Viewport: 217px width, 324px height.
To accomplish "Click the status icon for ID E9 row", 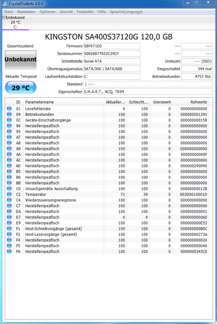I will [9, 223].
